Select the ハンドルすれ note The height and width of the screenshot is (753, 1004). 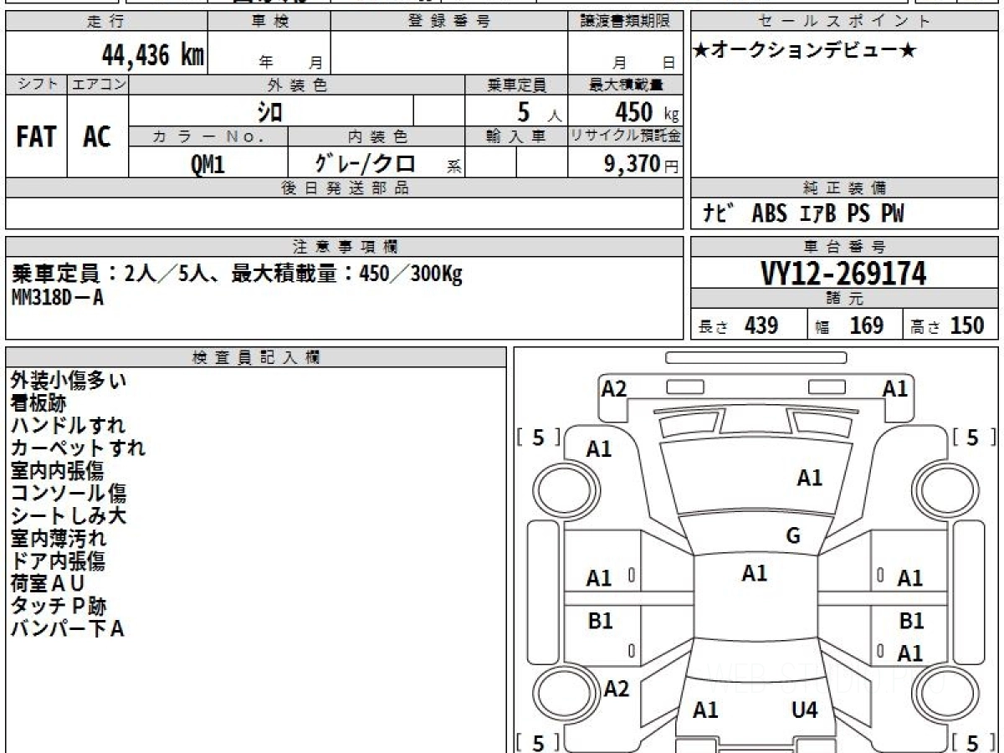point(68,425)
